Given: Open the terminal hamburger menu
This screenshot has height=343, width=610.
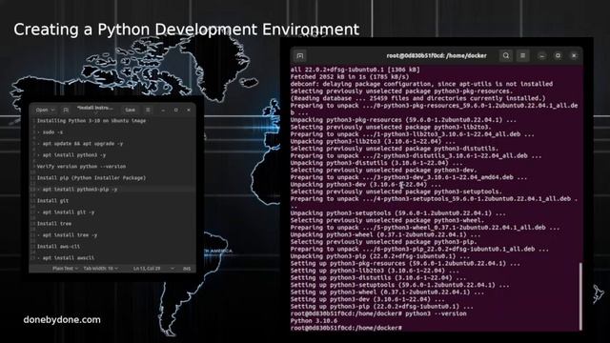Looking at the screenshot, I should coord(523,55).
